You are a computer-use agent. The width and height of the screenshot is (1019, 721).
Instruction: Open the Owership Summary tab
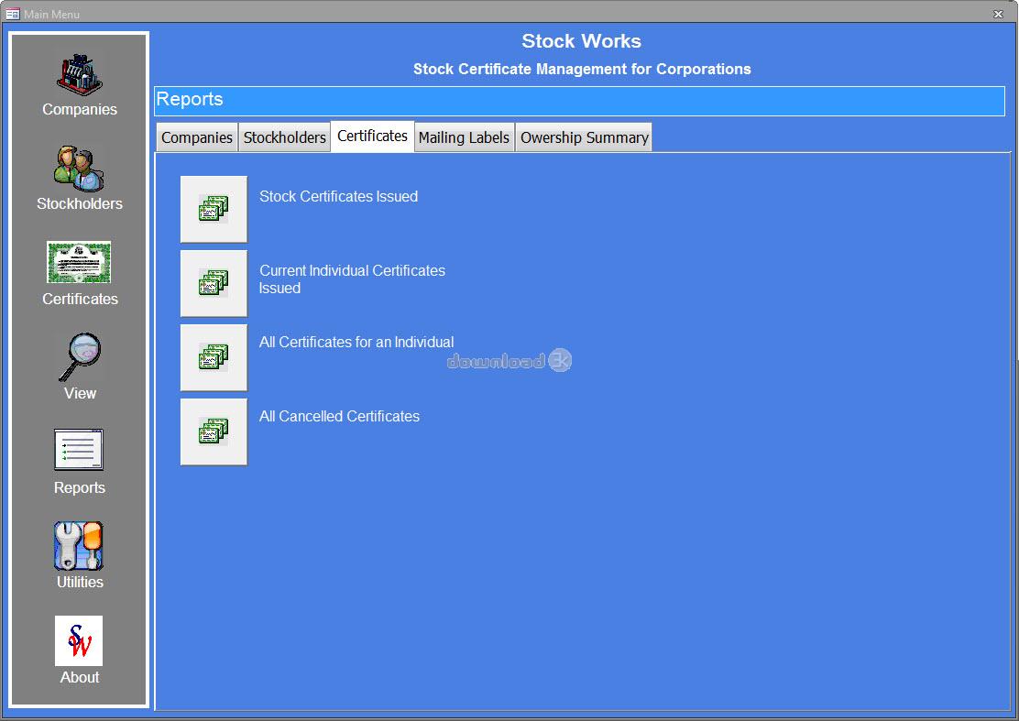pos(585,137)
